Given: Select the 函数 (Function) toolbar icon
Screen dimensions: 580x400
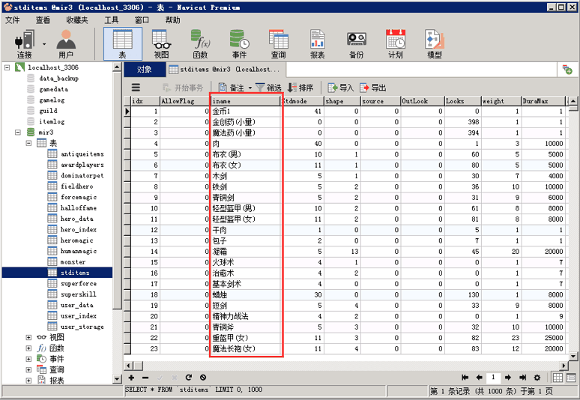Looking at the screenshot, I should tap(200, 43).
